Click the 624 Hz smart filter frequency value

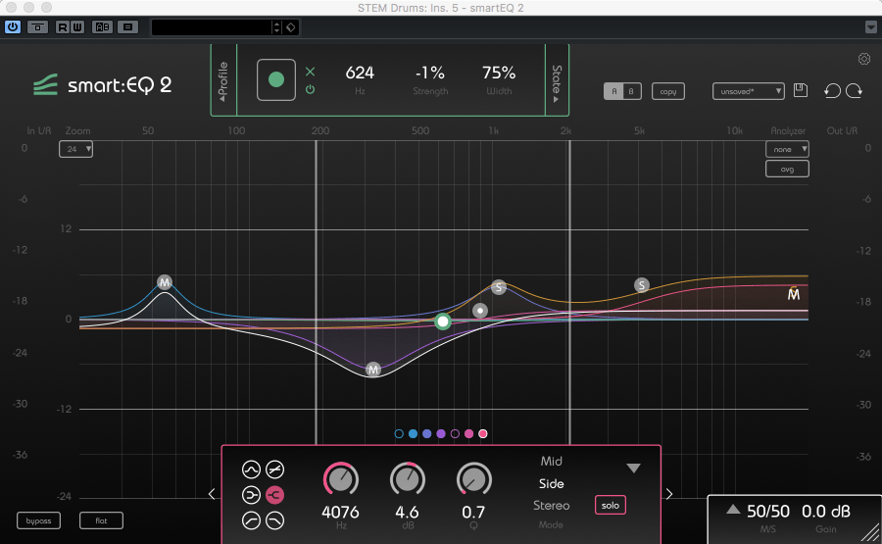pyautogui.click(x=360, y=74)
